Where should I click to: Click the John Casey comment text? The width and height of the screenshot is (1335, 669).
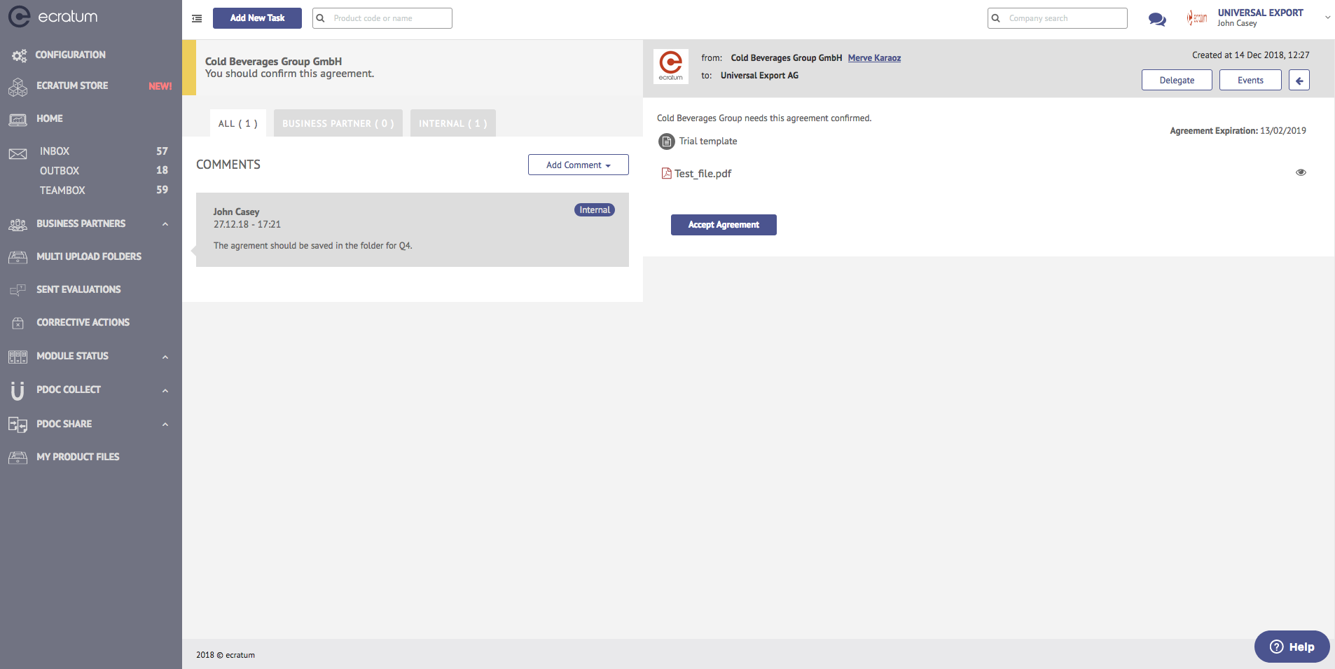click(x=313, y=246)
